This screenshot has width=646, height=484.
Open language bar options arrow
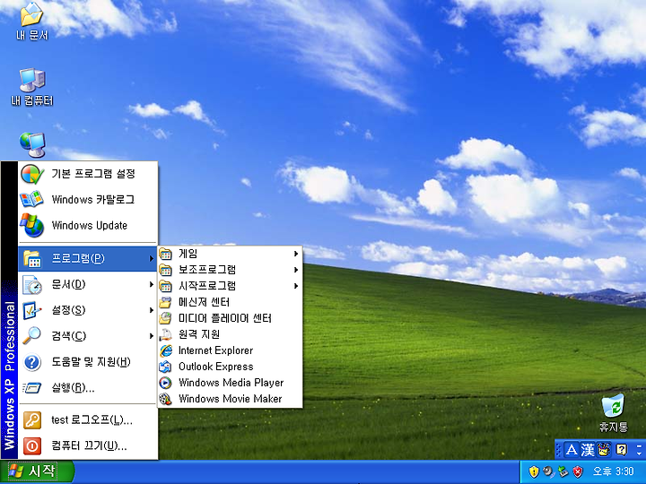639,453
